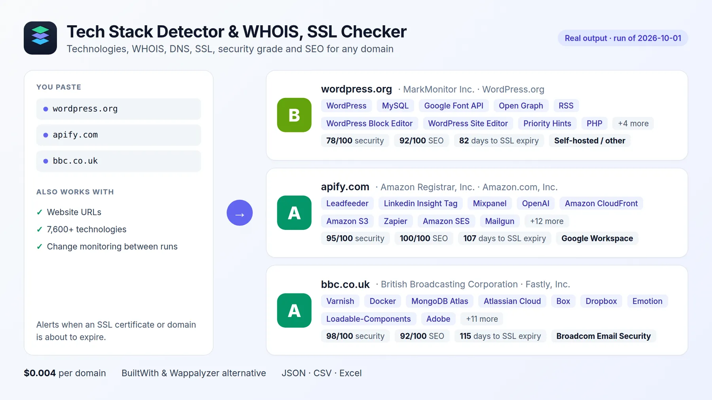The width and height of the screenshot is (712, 400).
Task: Click the purple arrow circle button
Action: click(240, 213)
